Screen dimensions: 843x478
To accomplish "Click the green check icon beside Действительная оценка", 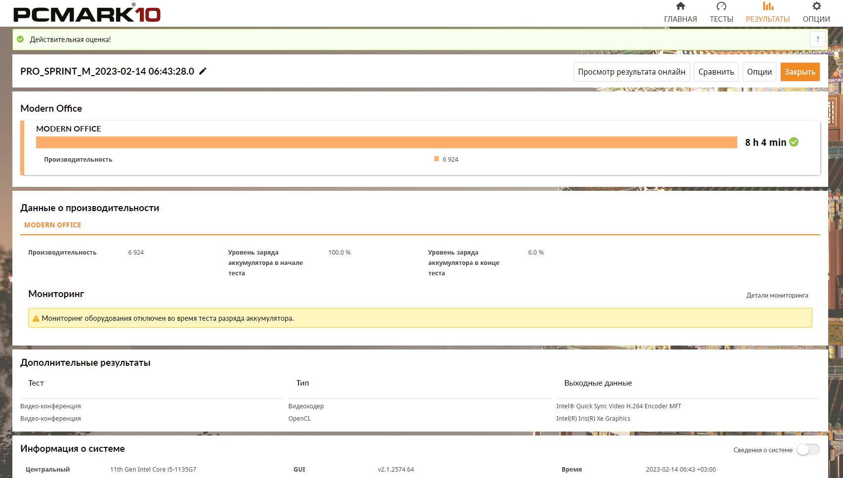I will click(20, 39).
